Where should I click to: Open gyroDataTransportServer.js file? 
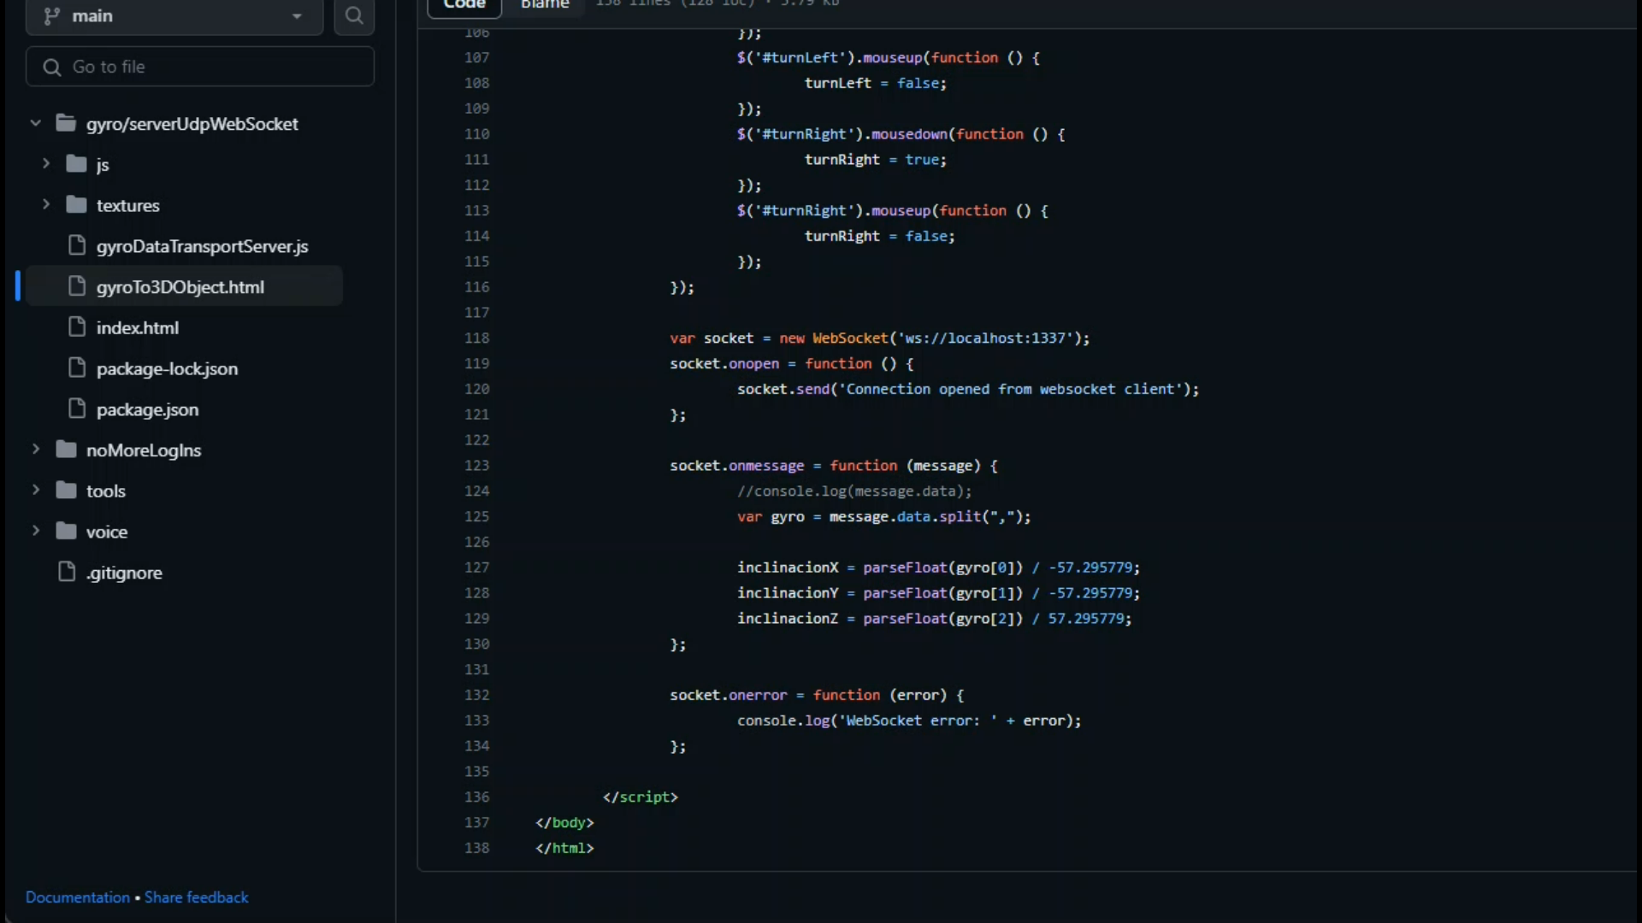click(202, 246)
